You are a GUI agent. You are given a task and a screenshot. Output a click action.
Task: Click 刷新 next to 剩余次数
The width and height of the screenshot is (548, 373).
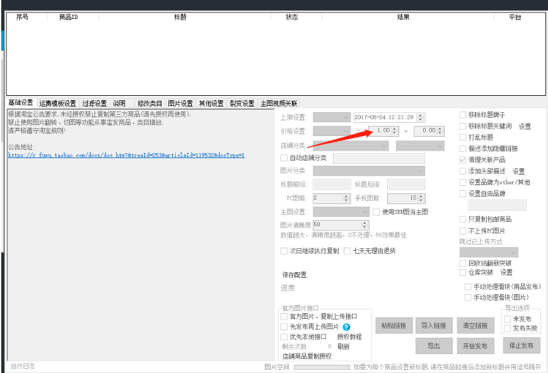(x=343, y=347)
